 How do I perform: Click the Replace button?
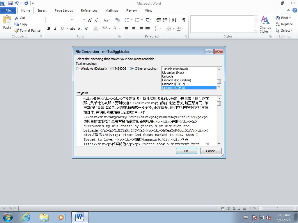(x=284, y=24)
